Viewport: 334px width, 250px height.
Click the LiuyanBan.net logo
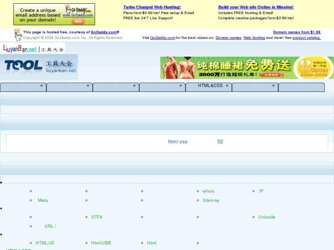(32, 48)
